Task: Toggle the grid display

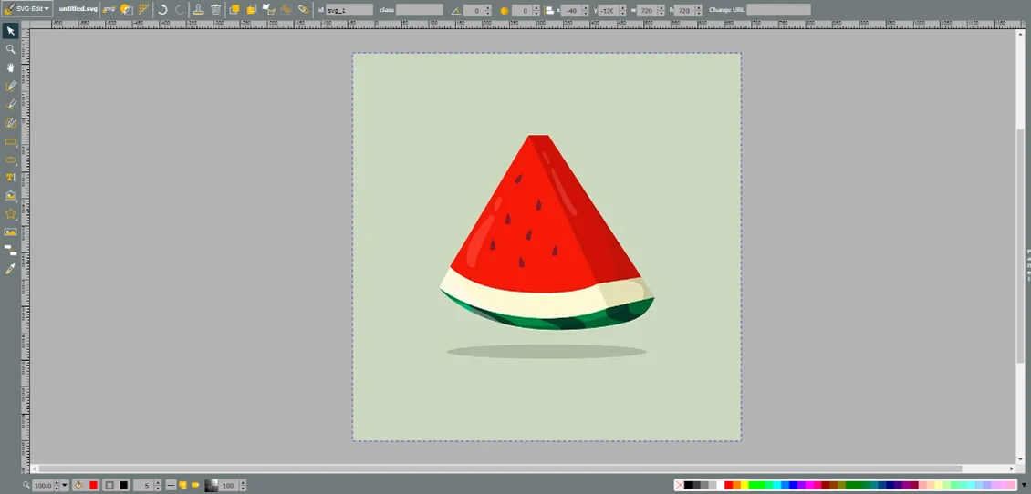Action: (143, 9)
